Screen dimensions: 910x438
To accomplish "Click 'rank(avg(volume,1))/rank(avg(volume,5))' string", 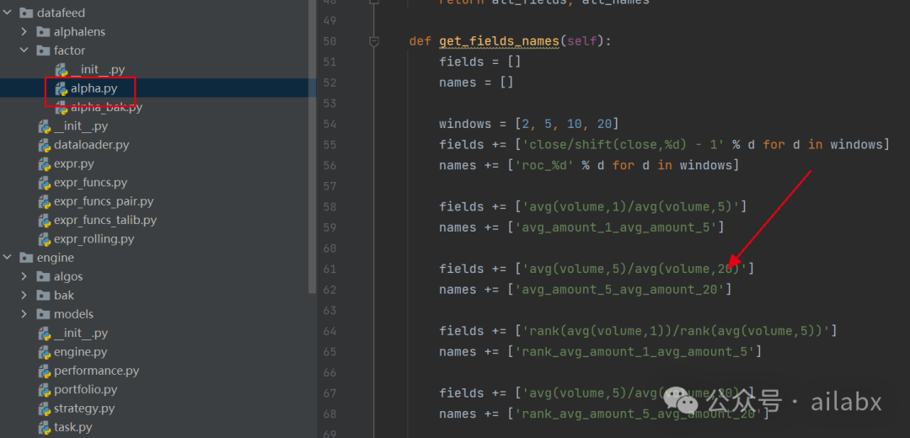I will coord(676,331).
